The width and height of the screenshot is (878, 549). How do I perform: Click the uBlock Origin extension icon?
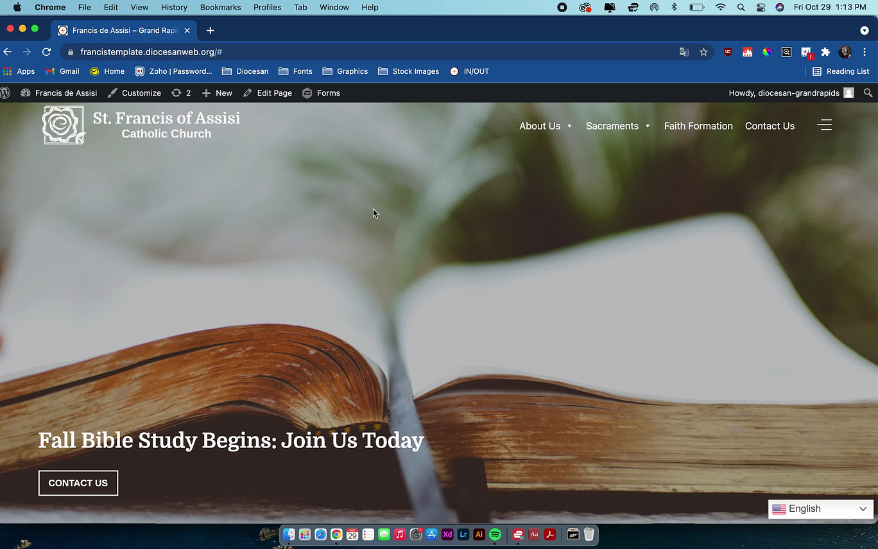(x=728, y=52)
